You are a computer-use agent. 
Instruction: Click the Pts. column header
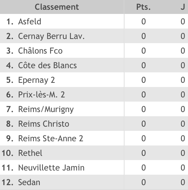click(143, 7)
